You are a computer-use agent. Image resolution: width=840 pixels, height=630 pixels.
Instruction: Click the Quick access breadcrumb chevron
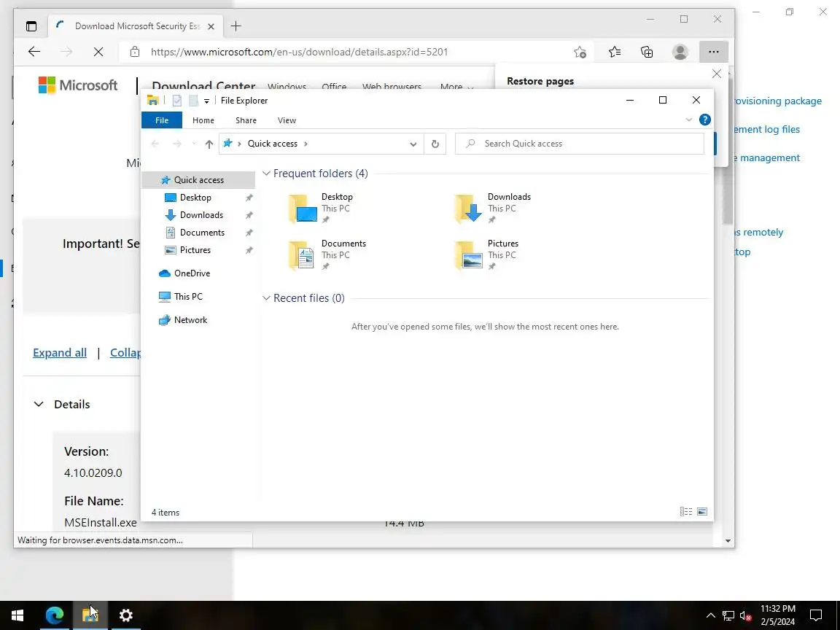pyautogui.click(x=306, y=144)
